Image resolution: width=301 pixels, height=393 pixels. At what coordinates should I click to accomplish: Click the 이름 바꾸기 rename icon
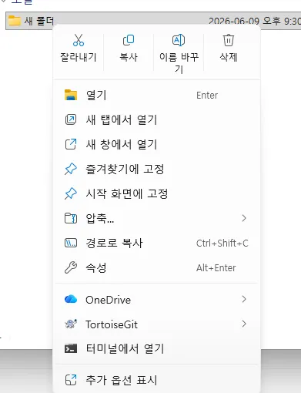click(179, 40)
